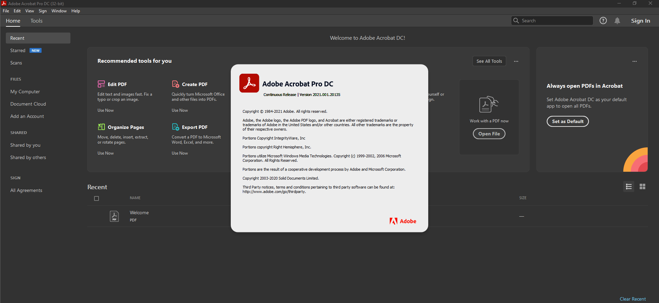
Task: Click See All Tools button
Action: point(489,61)
